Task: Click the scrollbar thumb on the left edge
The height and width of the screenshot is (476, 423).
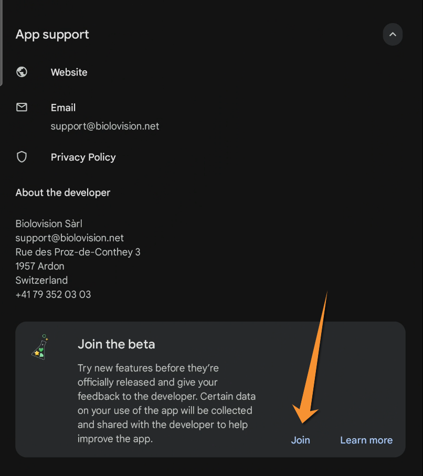Action: (x=1, y=42)
